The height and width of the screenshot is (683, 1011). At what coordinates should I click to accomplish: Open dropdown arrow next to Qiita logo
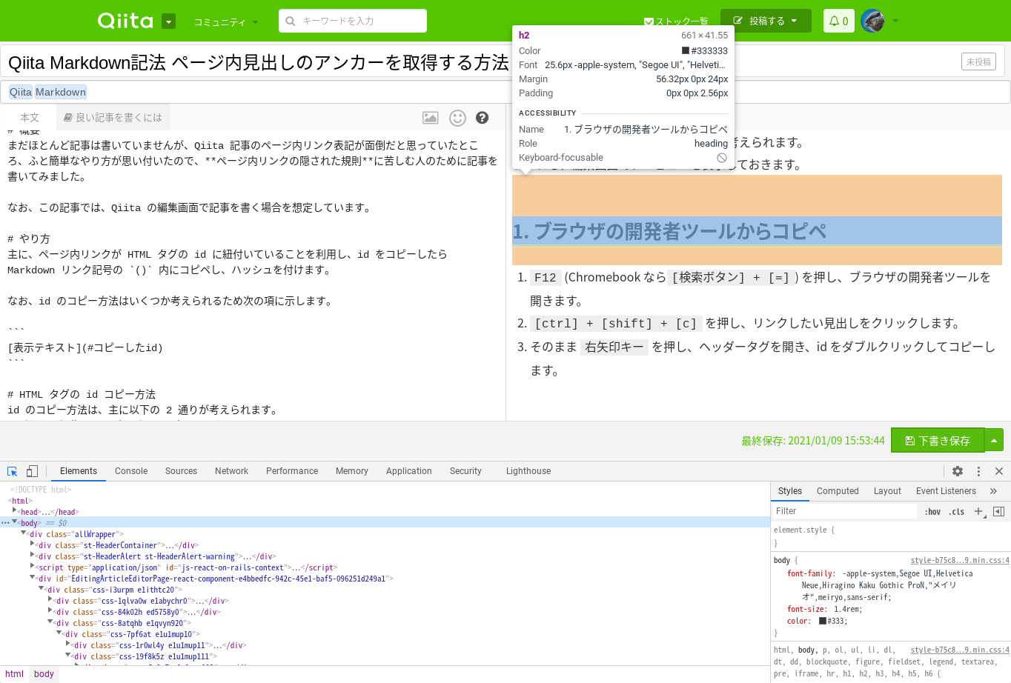point(169,21)
